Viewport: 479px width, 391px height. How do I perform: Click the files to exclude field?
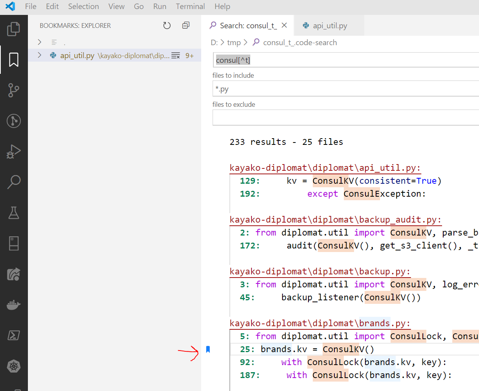pos(346,118)
